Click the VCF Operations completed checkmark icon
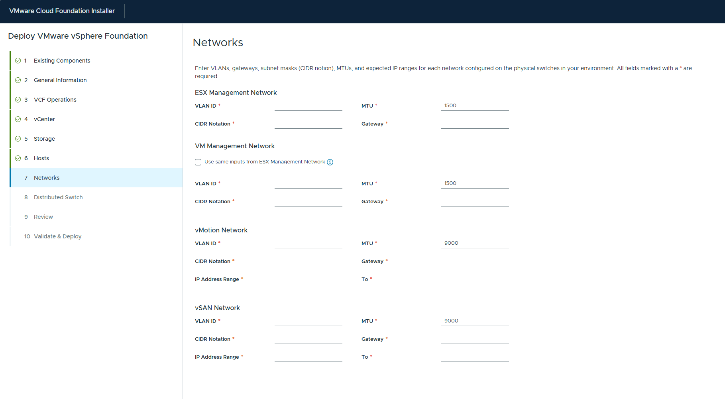 (x=18, y=100)
